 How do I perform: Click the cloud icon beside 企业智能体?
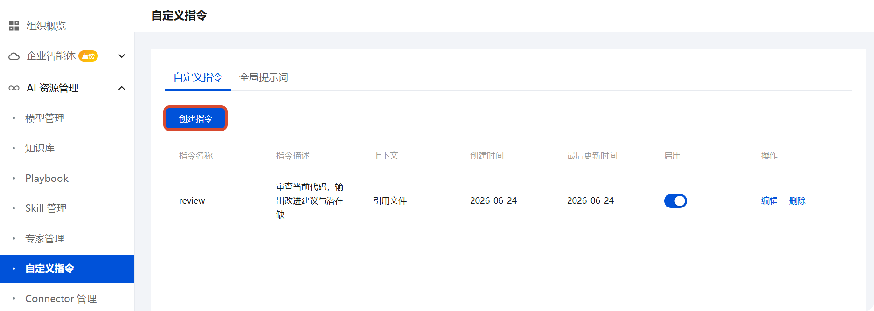coord(14,56)
